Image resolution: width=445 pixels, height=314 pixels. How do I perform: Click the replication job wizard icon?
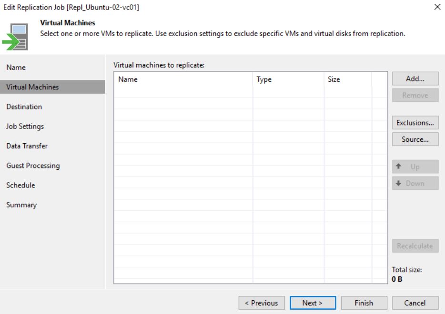pos(15,37)
